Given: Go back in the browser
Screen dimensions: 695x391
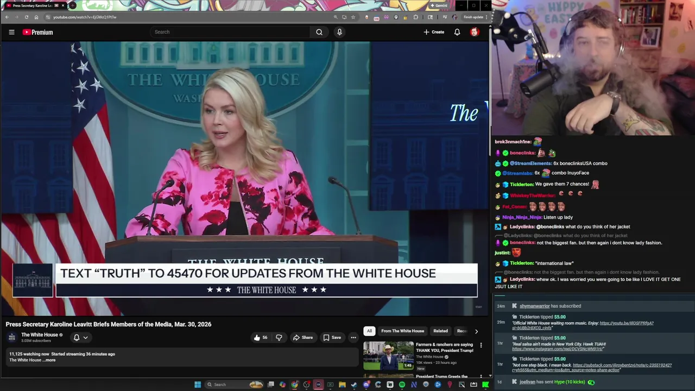Looking at the screenshot, I should click(7, 17).
